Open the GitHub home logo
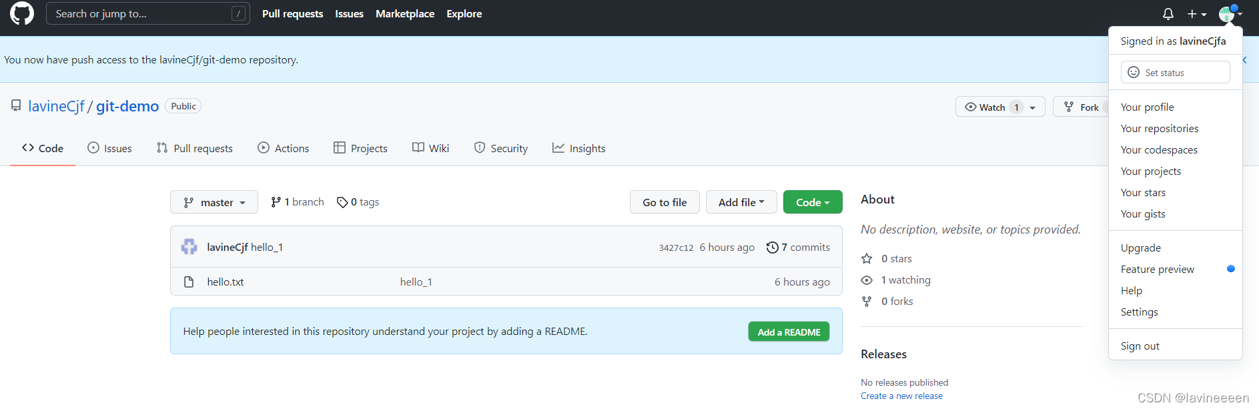 click(x=22, y=13)
